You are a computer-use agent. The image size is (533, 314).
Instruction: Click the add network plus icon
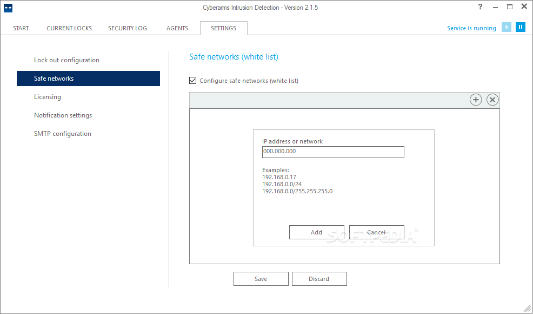[x=476, y=100]
